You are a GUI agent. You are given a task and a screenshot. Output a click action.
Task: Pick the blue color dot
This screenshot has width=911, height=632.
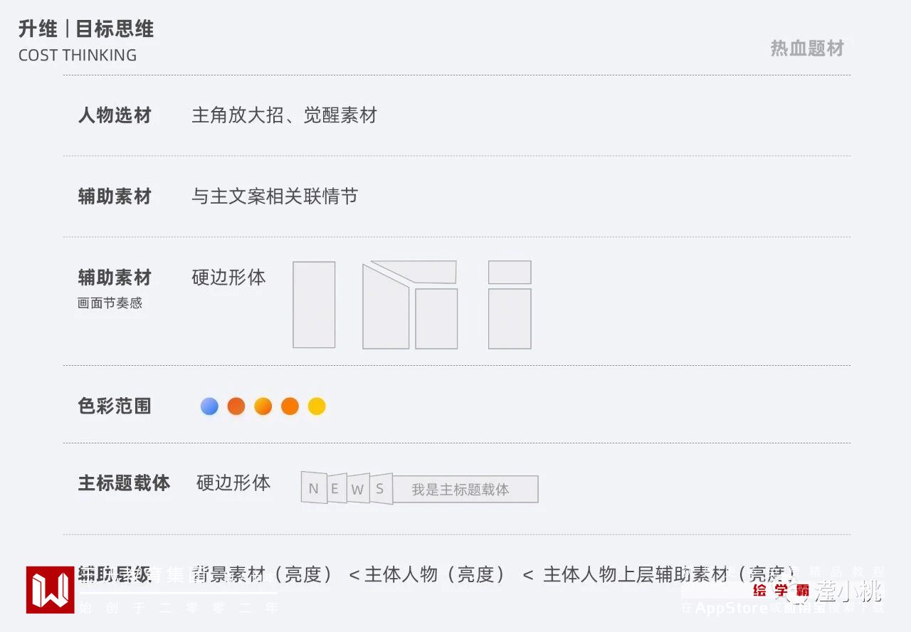click(209, 406)
